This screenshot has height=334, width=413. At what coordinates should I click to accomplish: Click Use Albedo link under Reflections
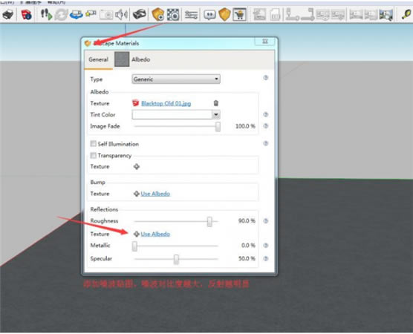155,235
